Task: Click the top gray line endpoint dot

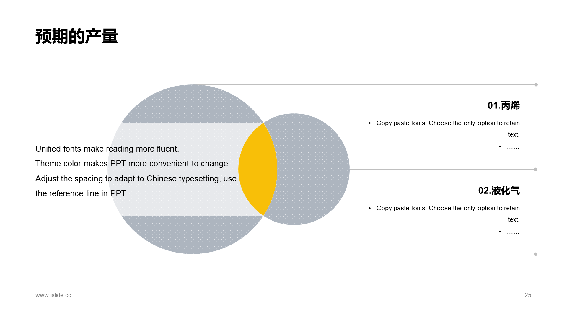Action: pos(536,85)
